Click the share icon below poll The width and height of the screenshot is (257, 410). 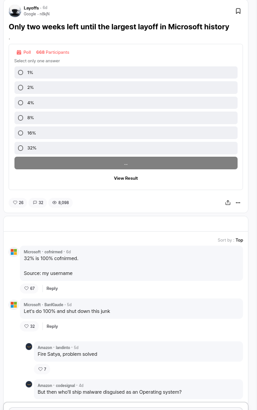[228, 203]
